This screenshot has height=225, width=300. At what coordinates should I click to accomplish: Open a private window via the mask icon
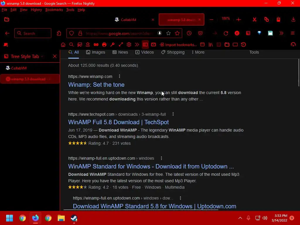96,45
